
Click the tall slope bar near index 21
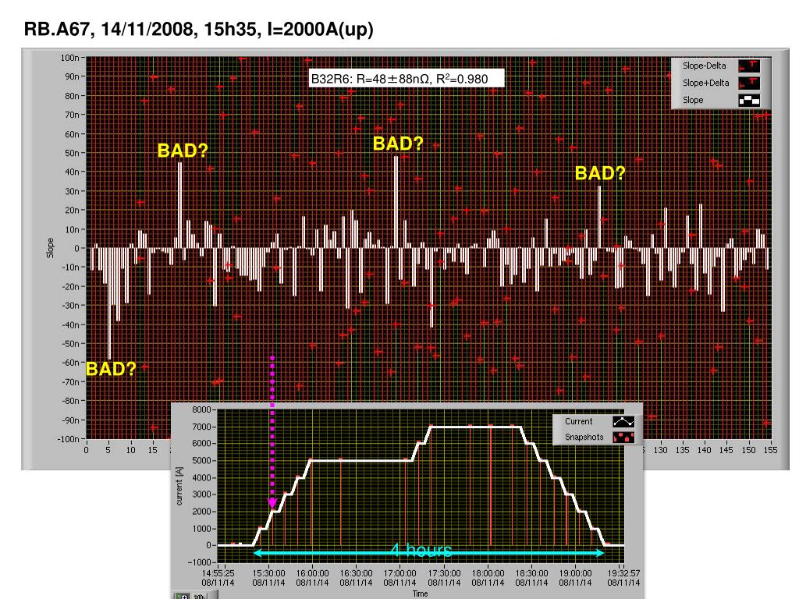(x=180, y=205)
